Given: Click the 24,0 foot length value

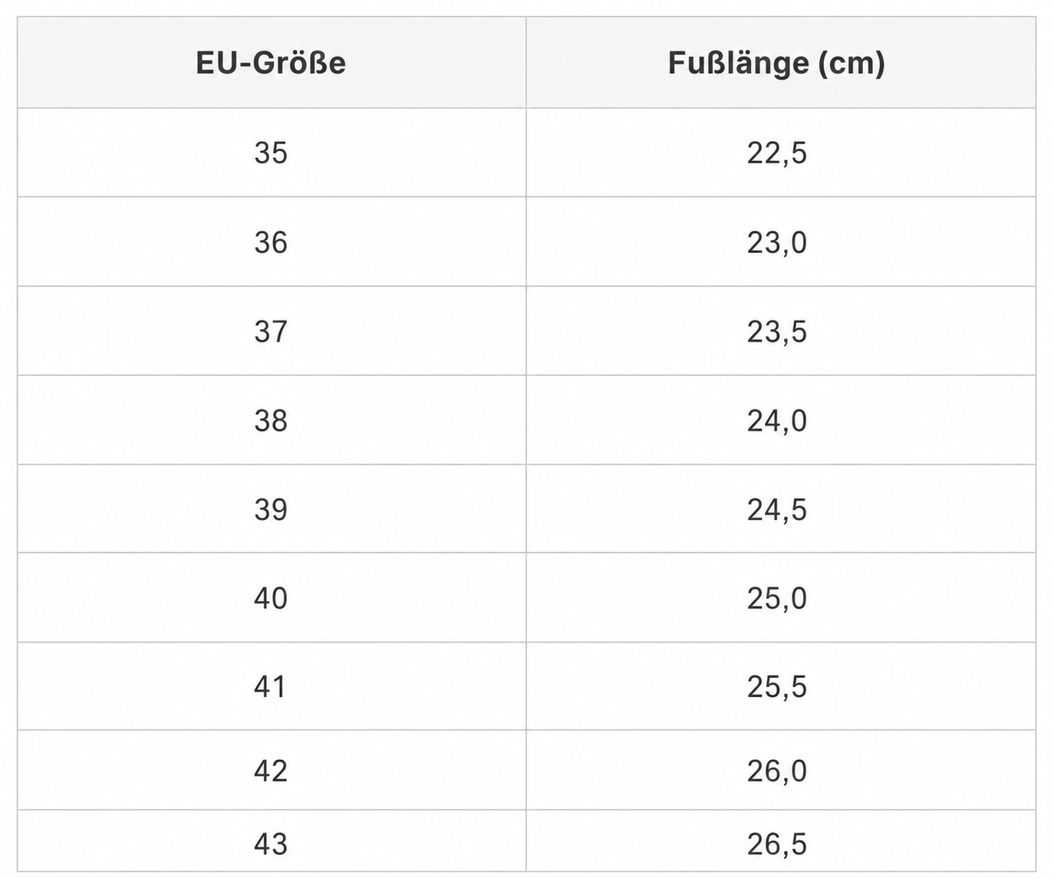Looking at the screenshot, I should coord(777,420).
